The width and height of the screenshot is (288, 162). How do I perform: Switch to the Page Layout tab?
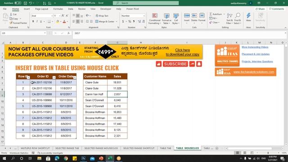tap(41, 9)
